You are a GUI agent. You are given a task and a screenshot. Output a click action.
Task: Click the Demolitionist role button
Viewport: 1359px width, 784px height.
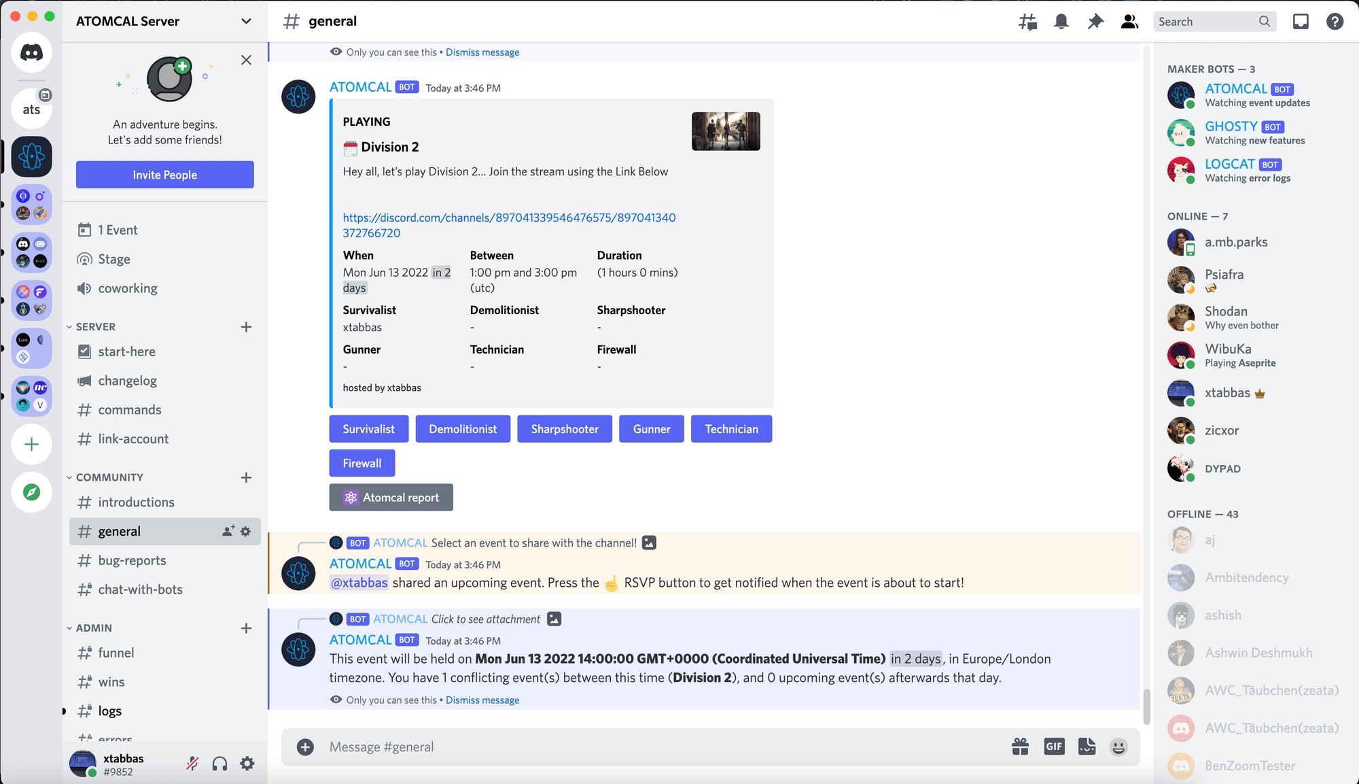click(463, 429)
